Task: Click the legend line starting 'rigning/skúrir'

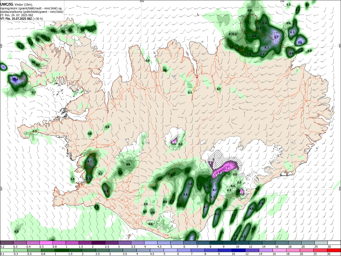Action: pyautogui.click(x=31, y=8)
